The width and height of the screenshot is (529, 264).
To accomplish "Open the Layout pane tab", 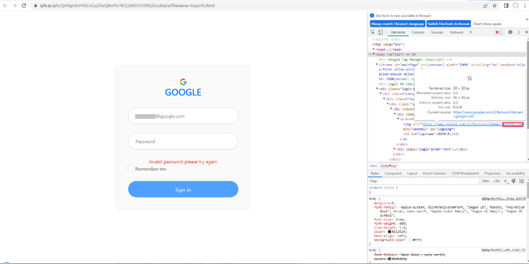I will tap(412, 173).
